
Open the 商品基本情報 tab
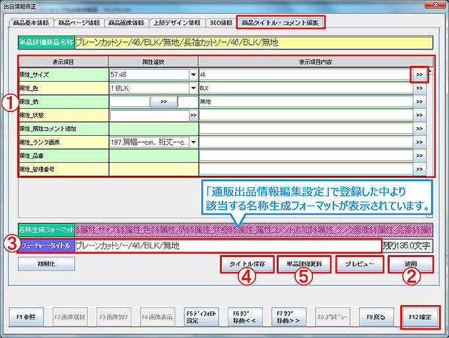point(31,23)
